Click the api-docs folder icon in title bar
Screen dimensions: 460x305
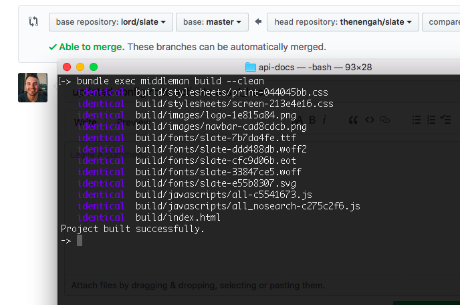(x=251, y=67)
